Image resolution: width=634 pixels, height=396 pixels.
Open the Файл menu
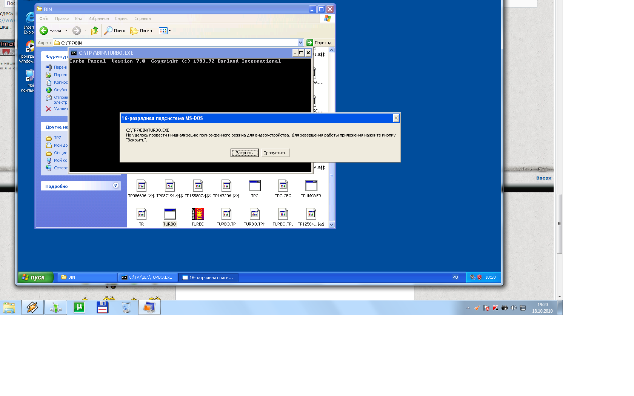(45, 18)
